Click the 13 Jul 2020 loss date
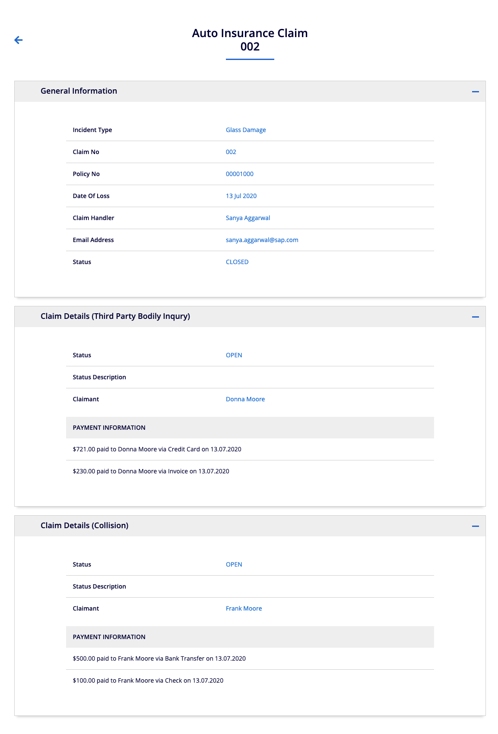498x734 pixels. [241, 196]
